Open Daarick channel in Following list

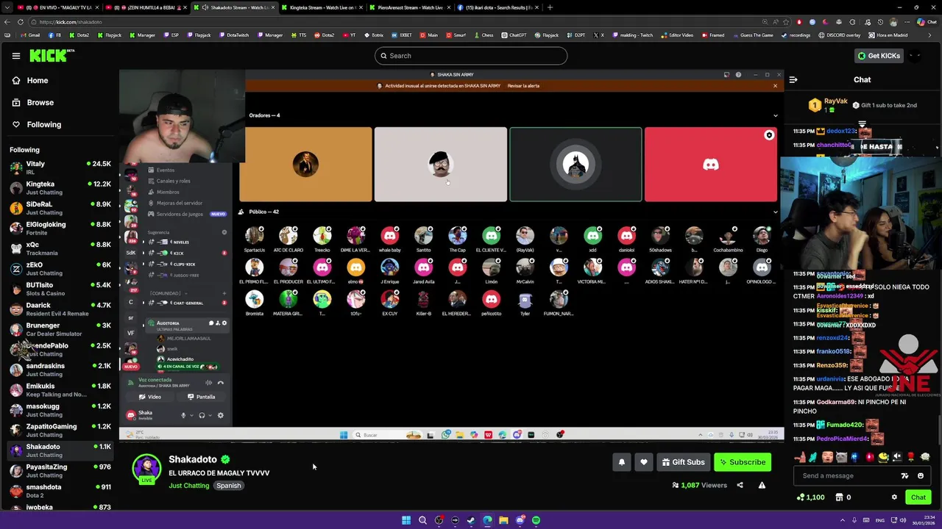(59, 309)
